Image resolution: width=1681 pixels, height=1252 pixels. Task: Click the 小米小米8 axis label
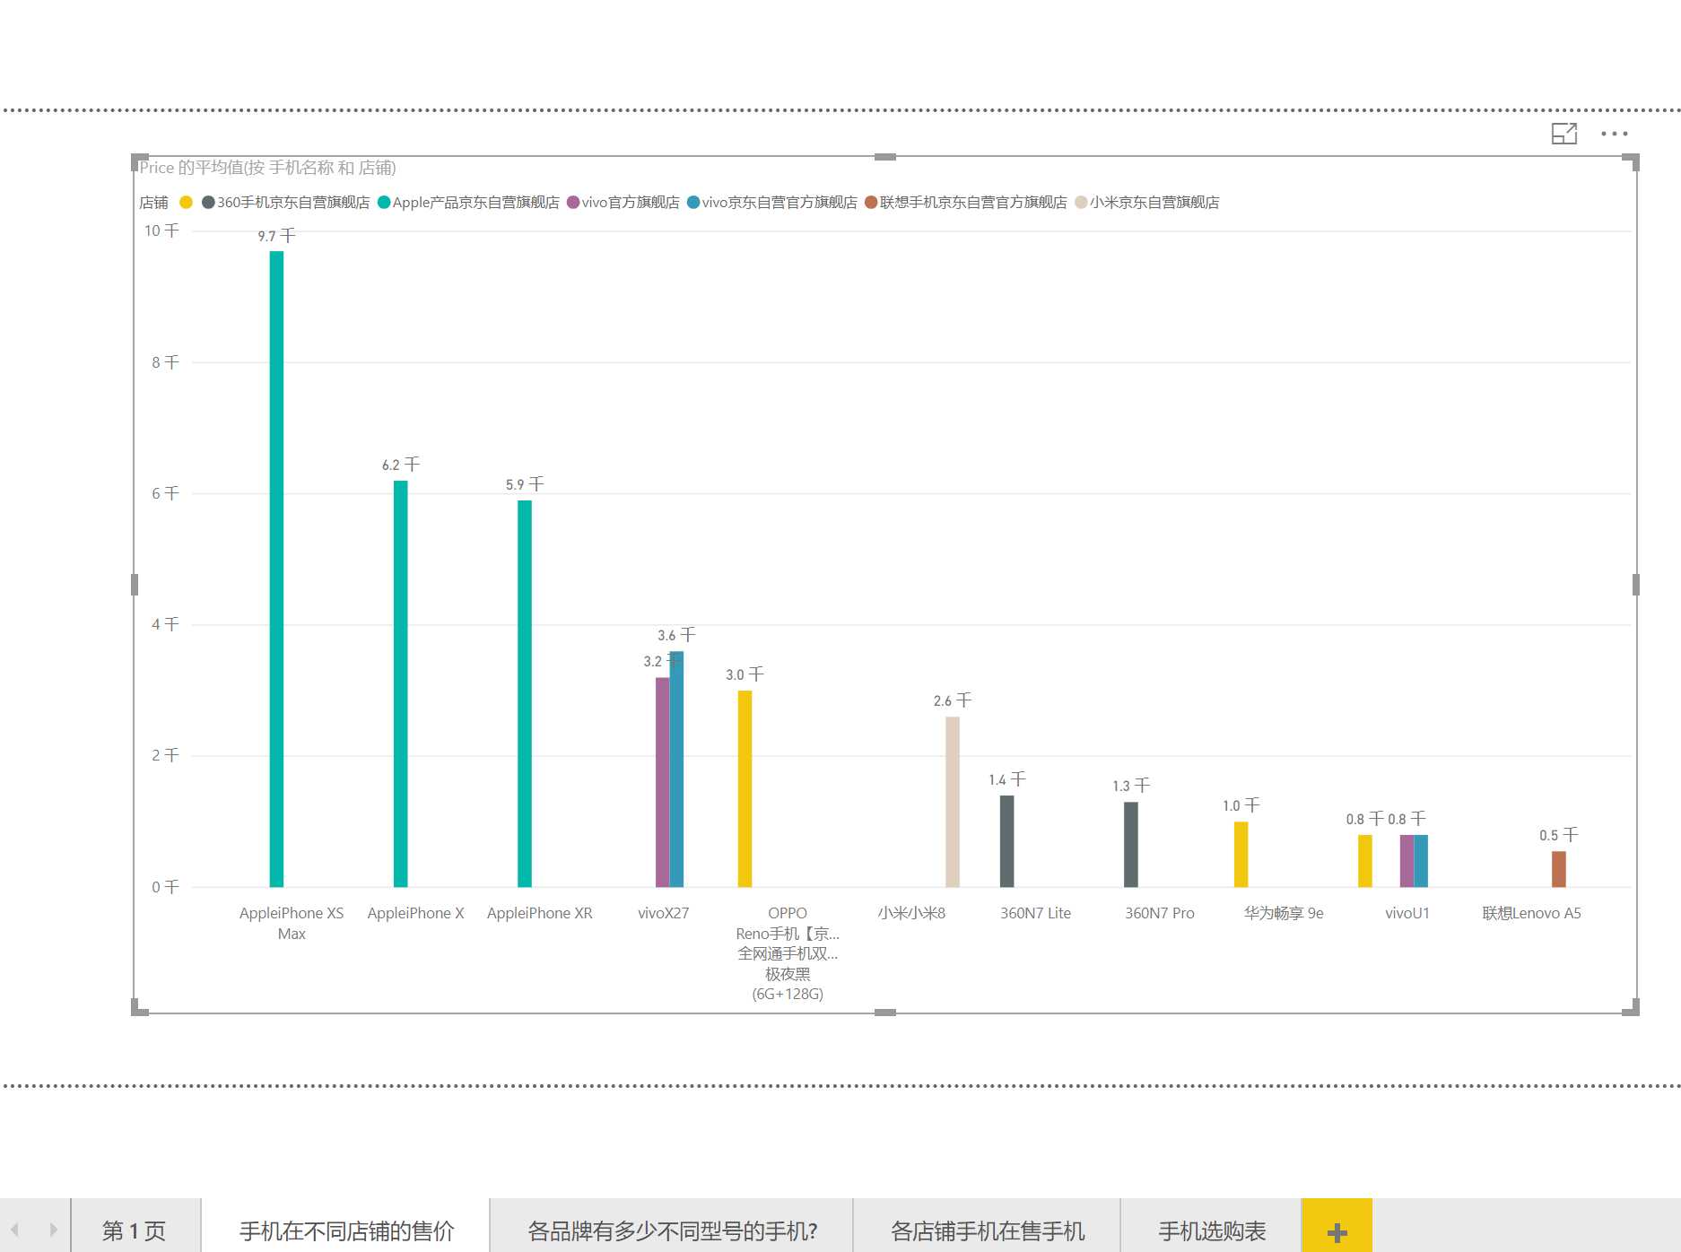[x=911, y=913]
